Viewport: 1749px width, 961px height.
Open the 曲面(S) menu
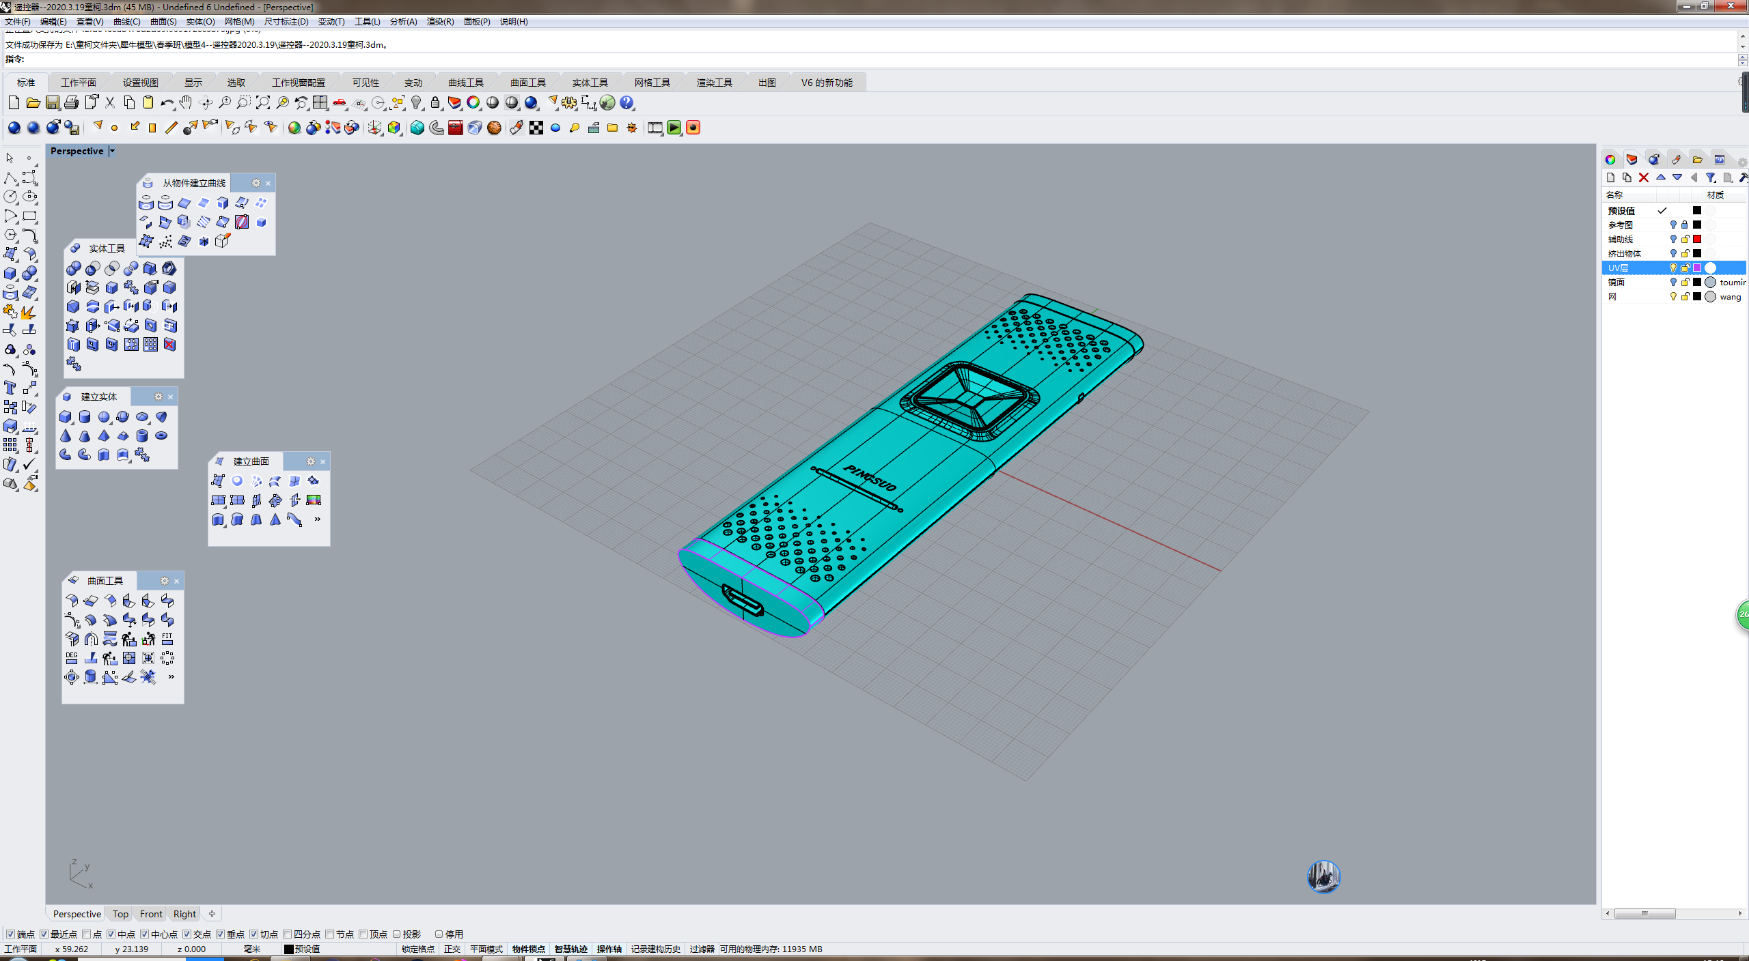pyautogui.click(x=163, y=21)
